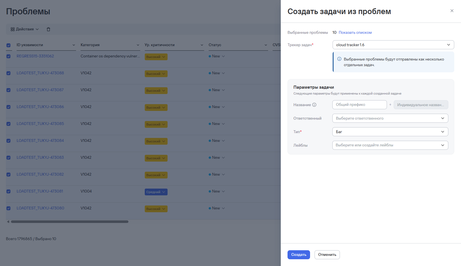
Task: Uncheck the LOADTEST_TUKYJ-473084 row checkbox
Action: pos(8,141)
